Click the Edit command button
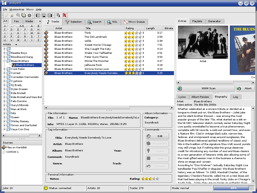Screen dimensions: 257x193 coord(157,136)
